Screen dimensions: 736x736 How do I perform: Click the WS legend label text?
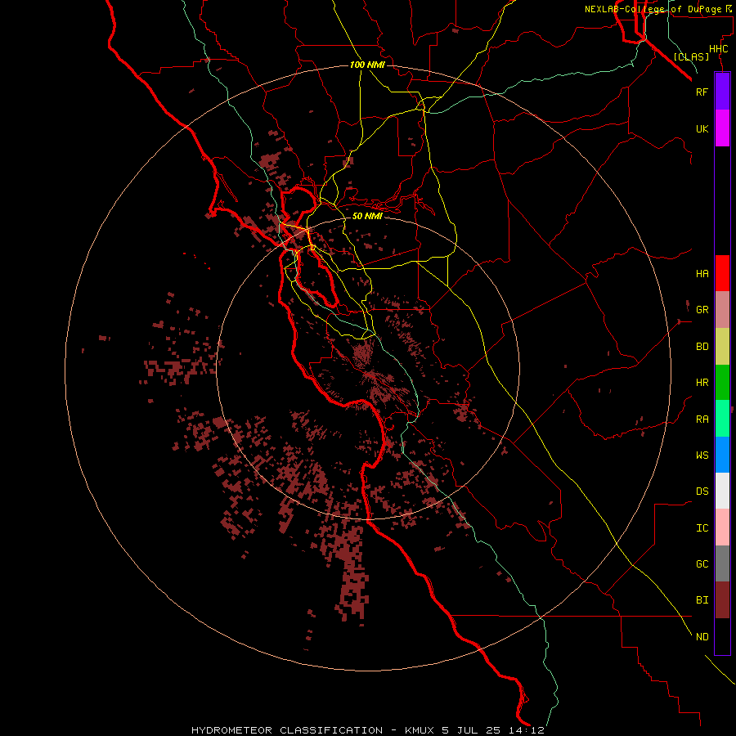click(x=702, y=455)
